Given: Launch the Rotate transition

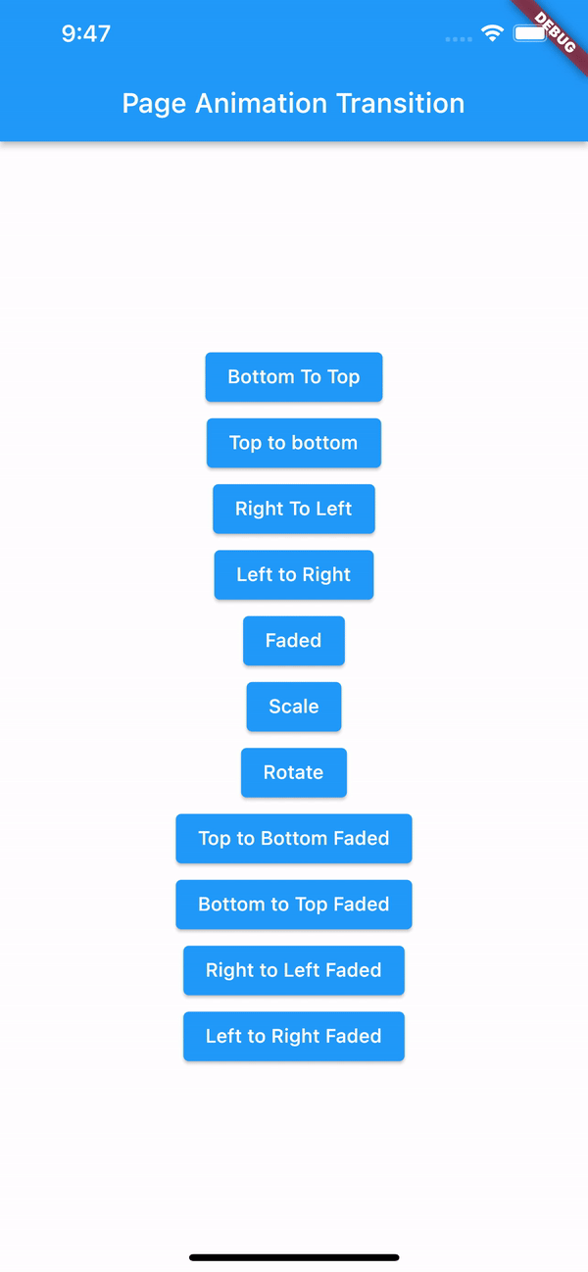Looking at the screenshot, I should point(294,772).
